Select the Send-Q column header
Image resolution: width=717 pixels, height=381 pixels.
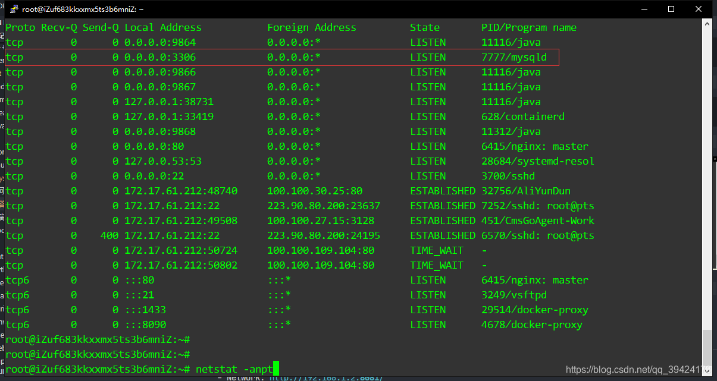click(x=101, y=27)
